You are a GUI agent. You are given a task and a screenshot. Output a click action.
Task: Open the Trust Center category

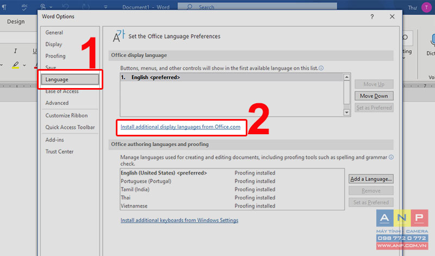coord(59,152)
